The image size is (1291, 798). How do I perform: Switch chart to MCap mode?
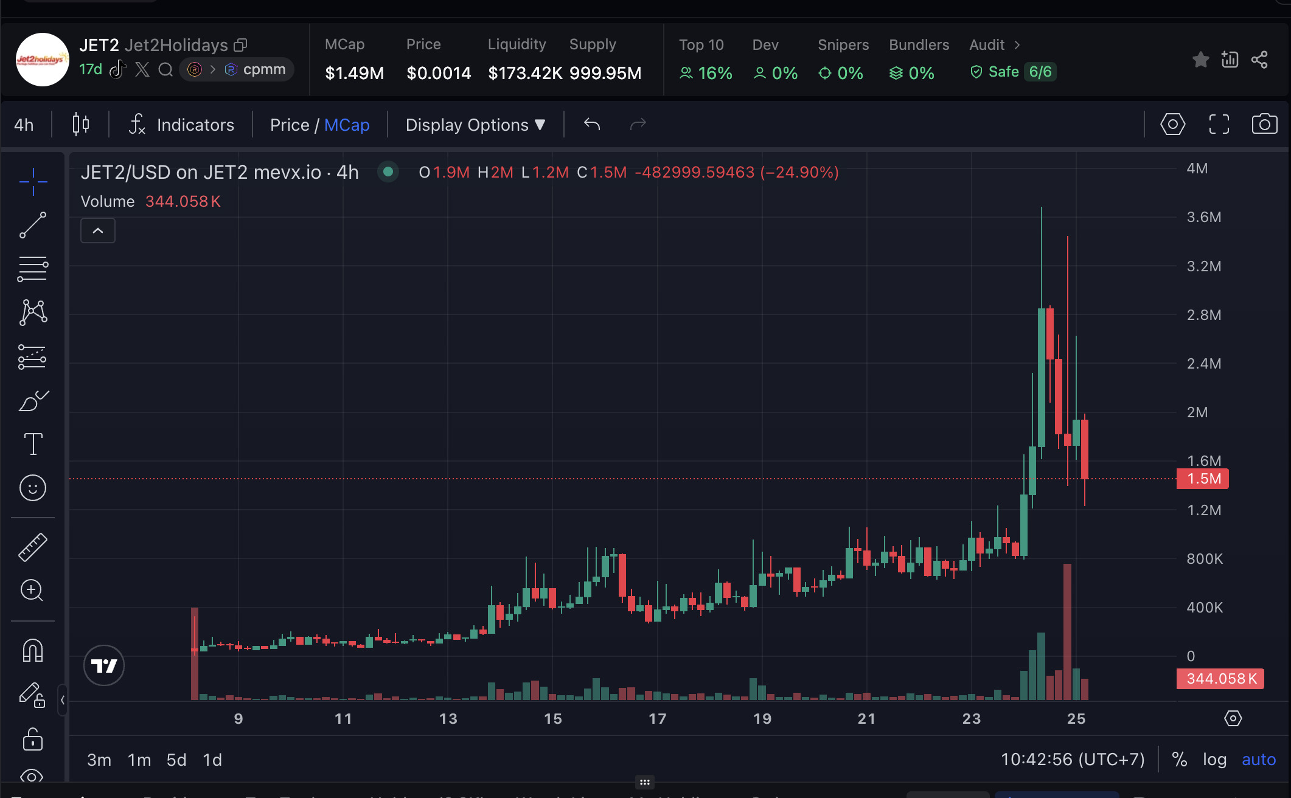coord(347,125)
